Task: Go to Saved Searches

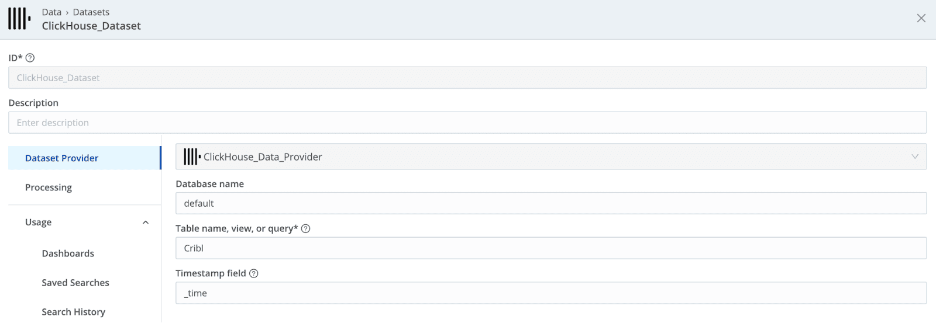Action: (75, 283)
